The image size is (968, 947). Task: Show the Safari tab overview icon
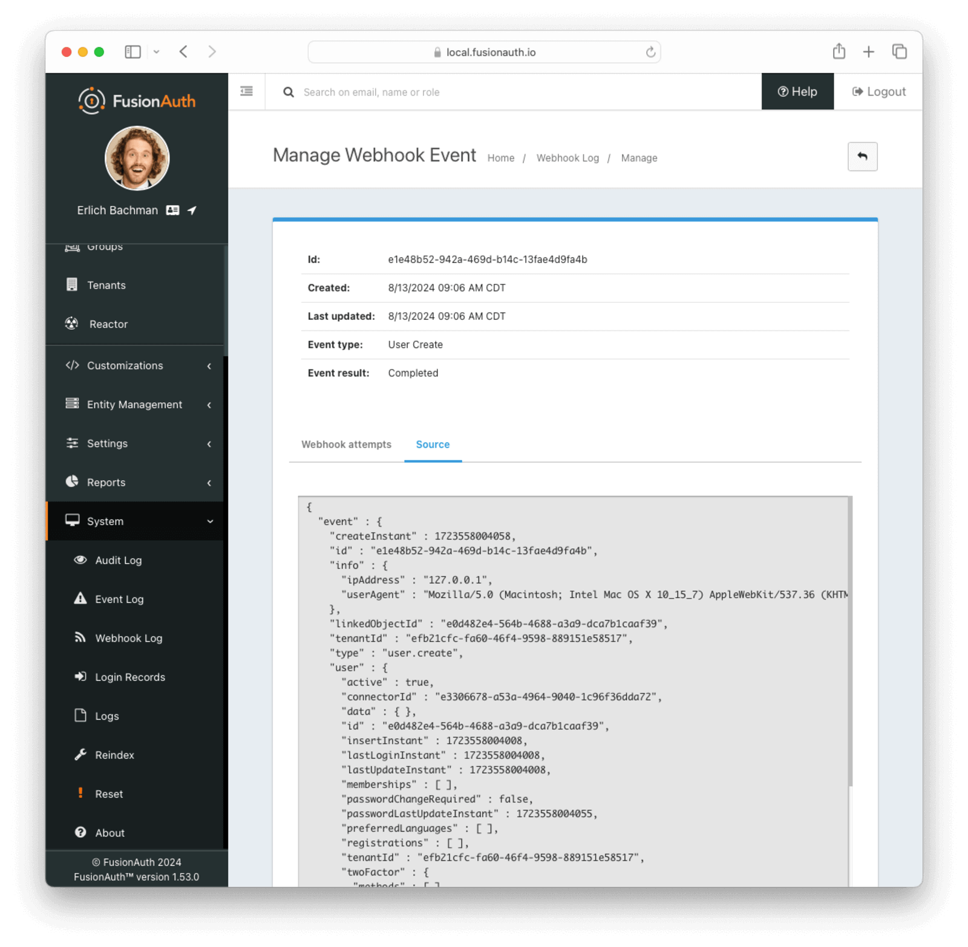tap(900, 51)
